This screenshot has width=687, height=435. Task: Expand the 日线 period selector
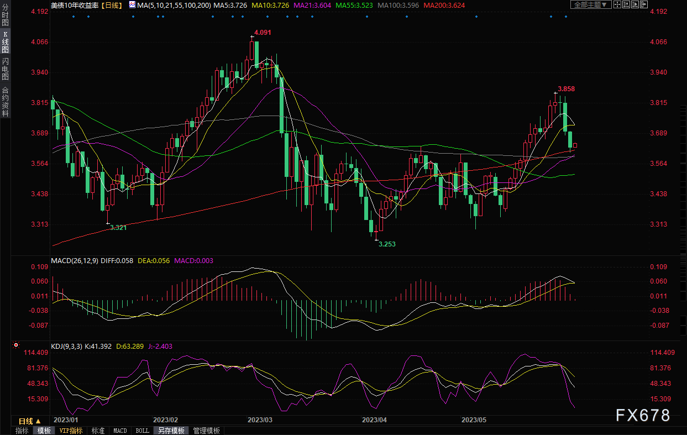pyautogui.click(x=30, y=421)
